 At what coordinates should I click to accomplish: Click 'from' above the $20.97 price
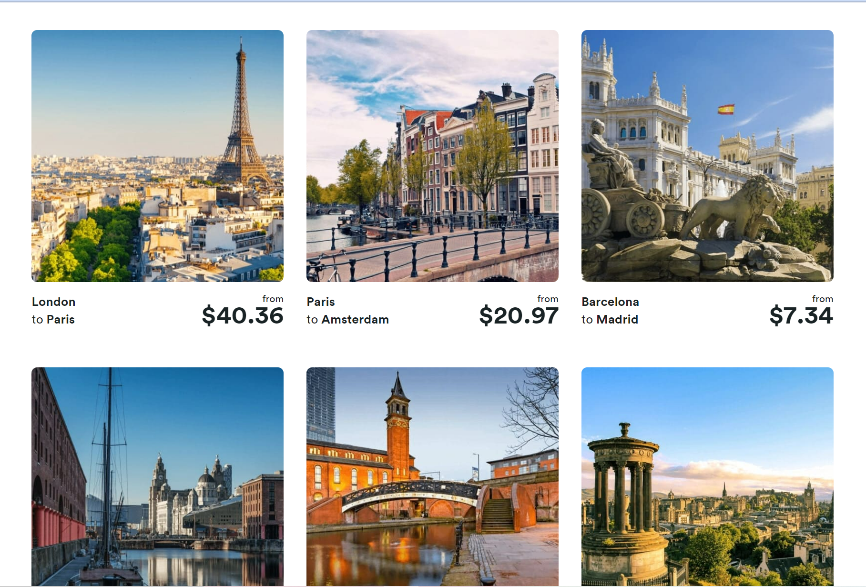[548, 299]
